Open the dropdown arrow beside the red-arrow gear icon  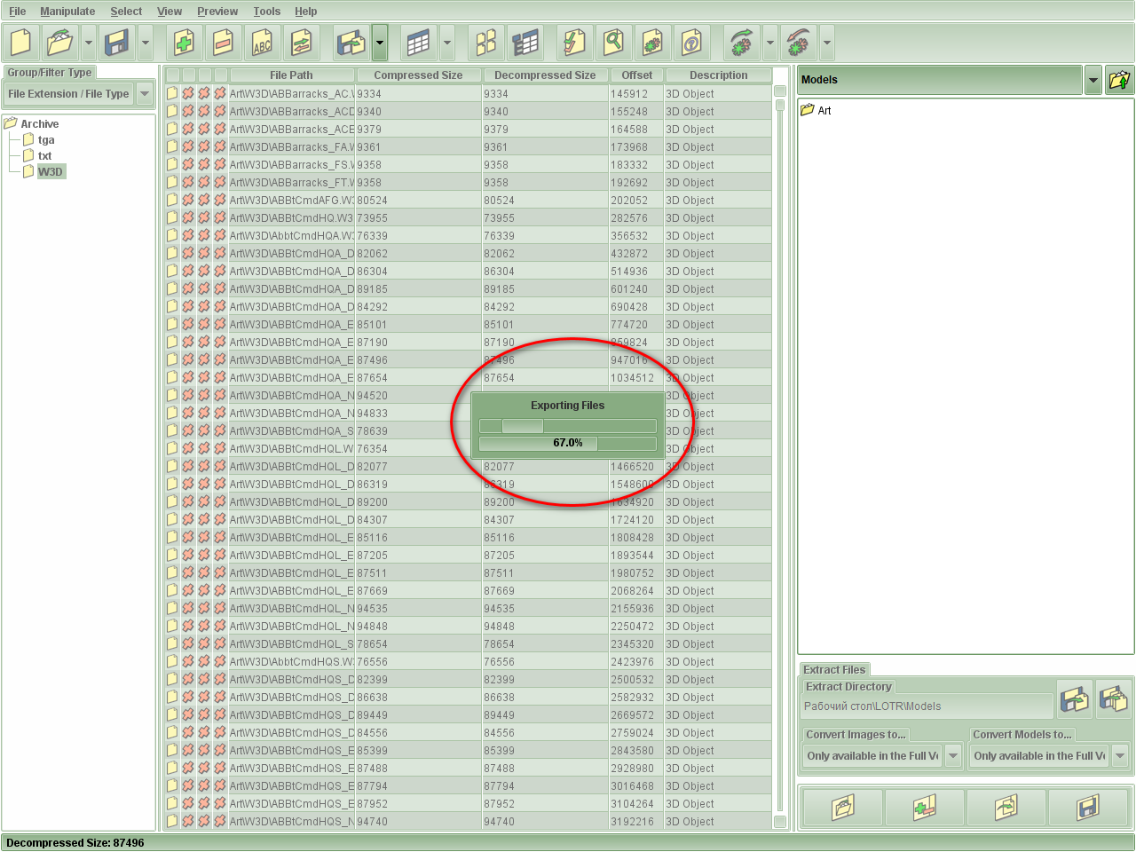827,42
